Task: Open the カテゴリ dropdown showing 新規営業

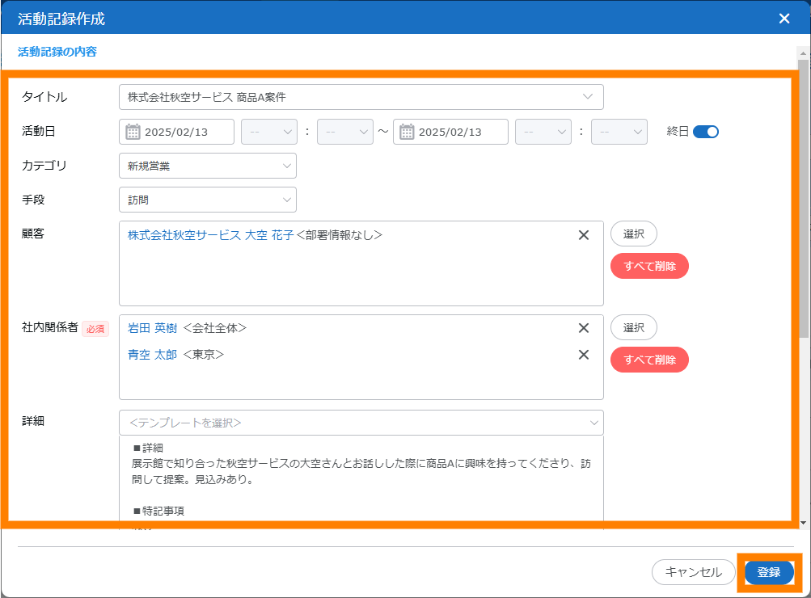Action: click(x=207, y=166)
